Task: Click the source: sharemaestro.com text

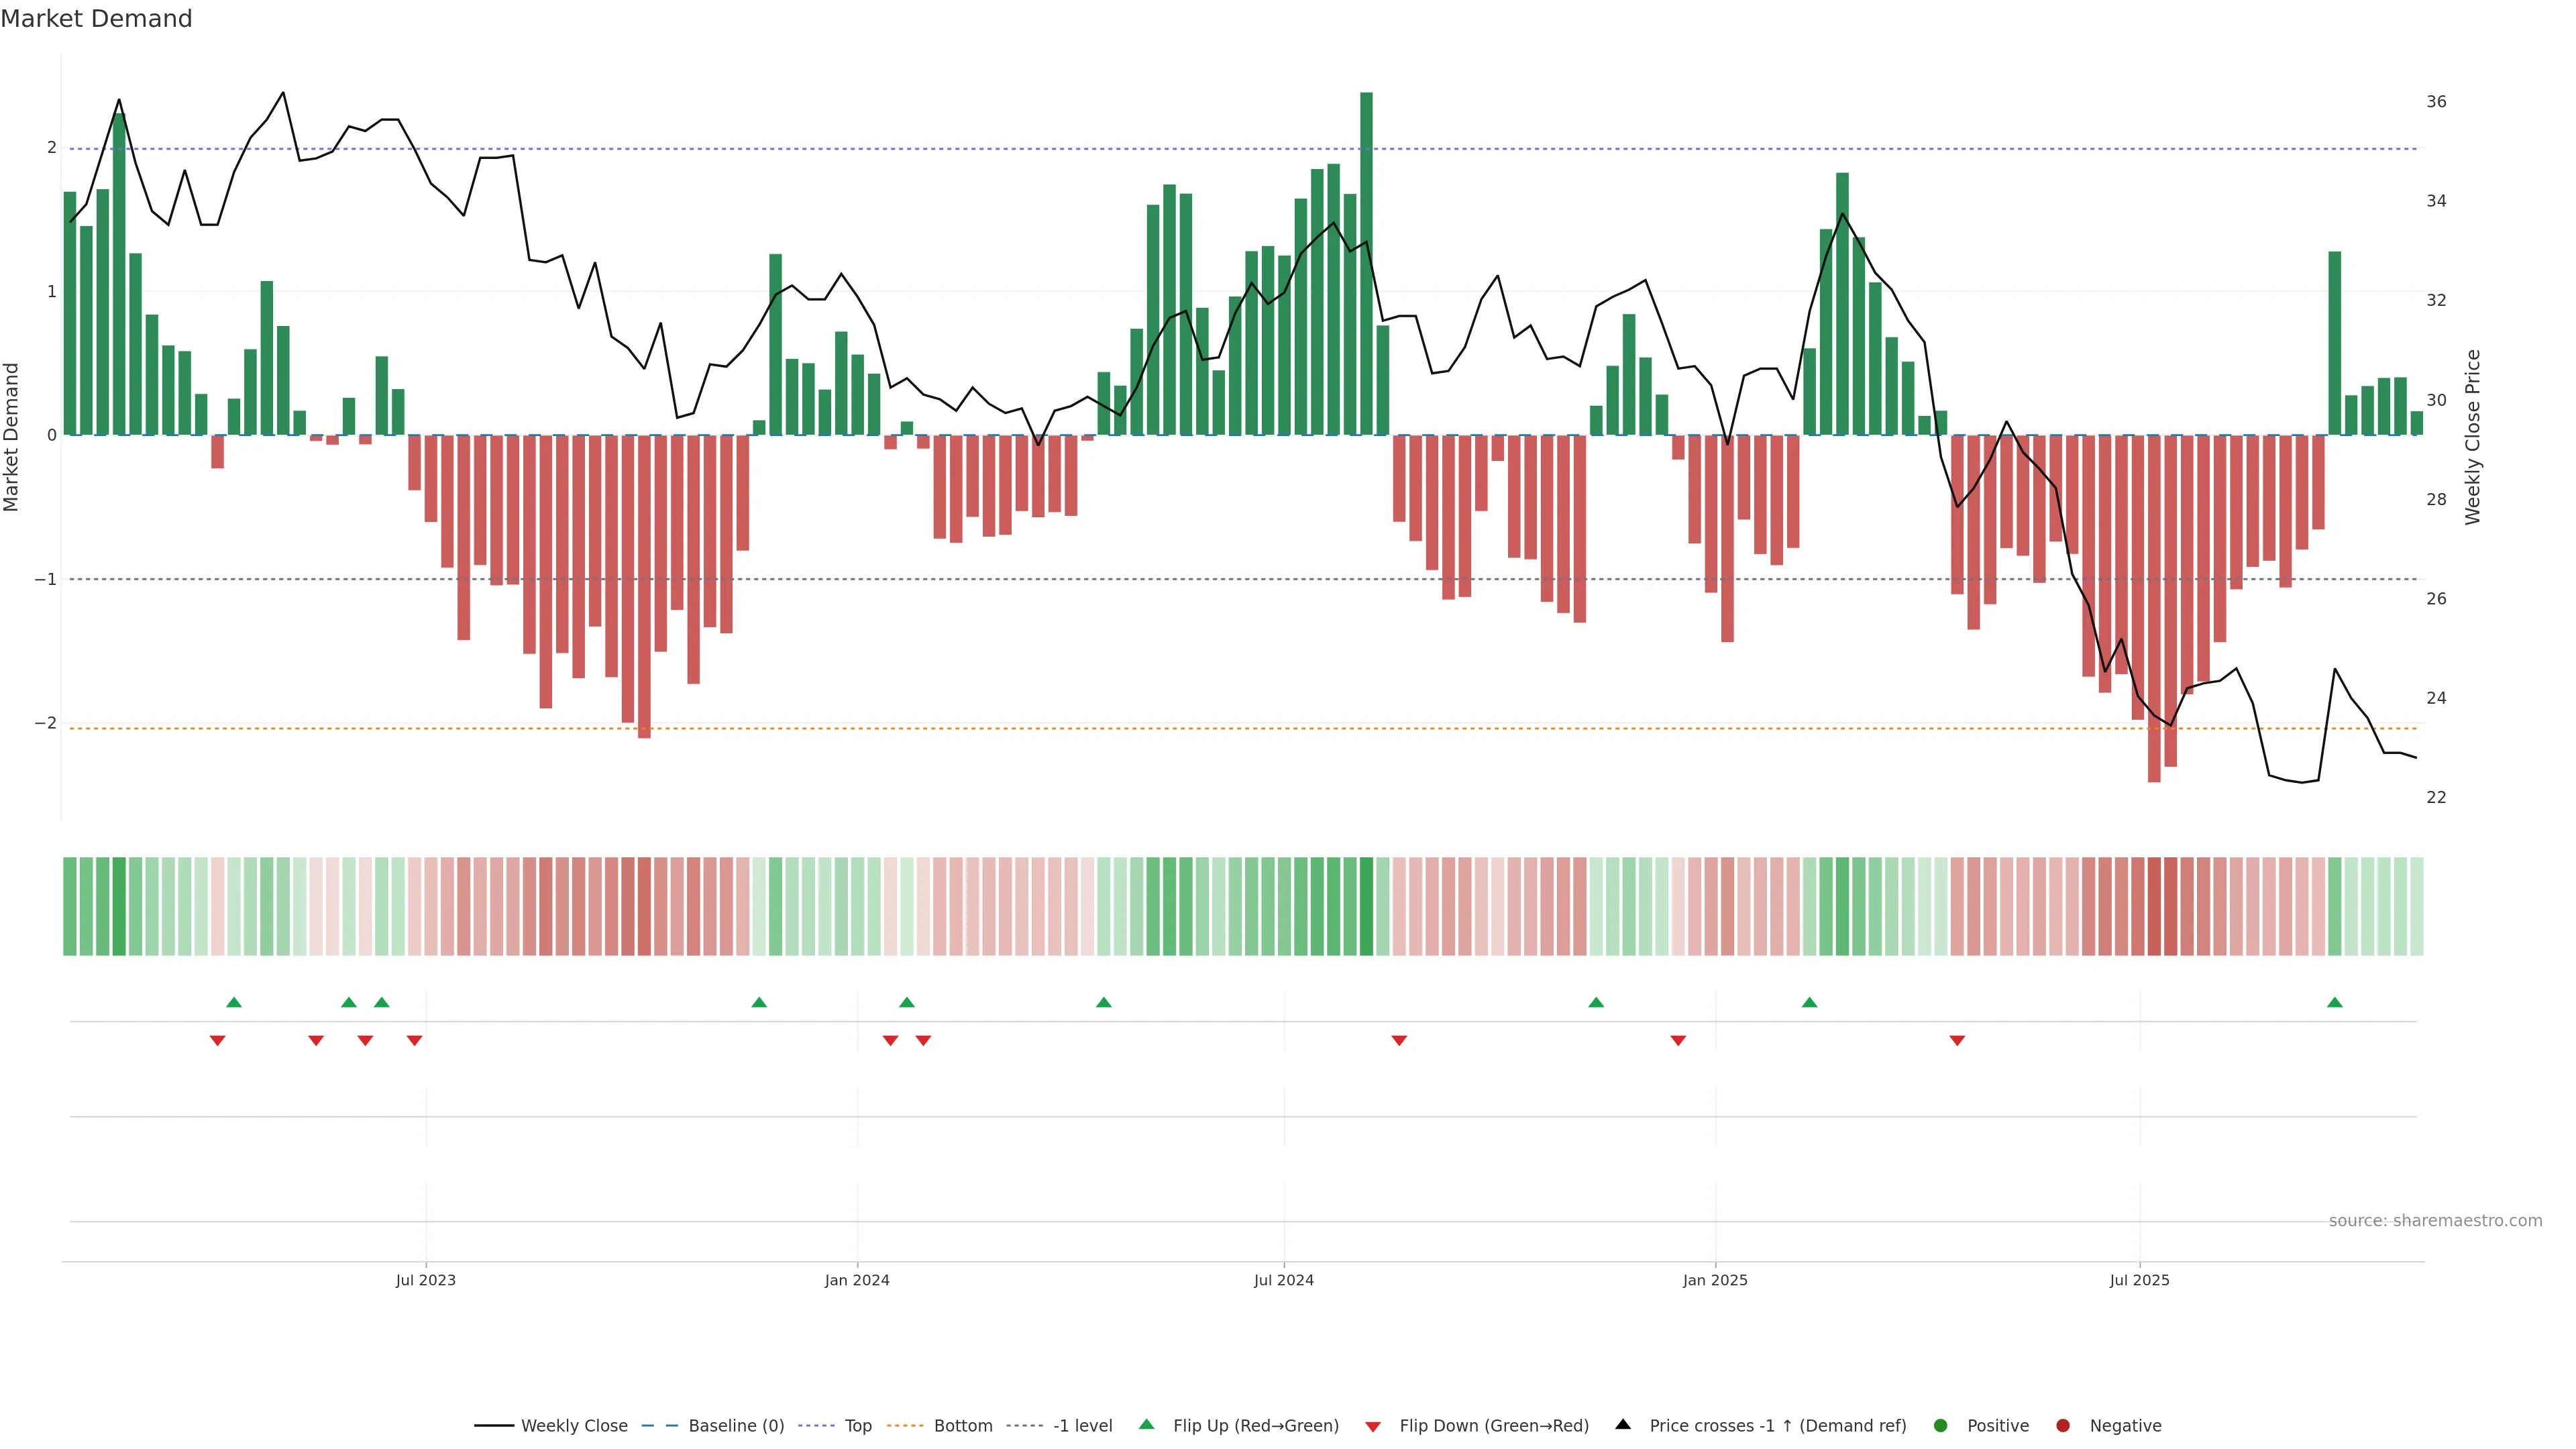Action: (x=2435, y=1221)
